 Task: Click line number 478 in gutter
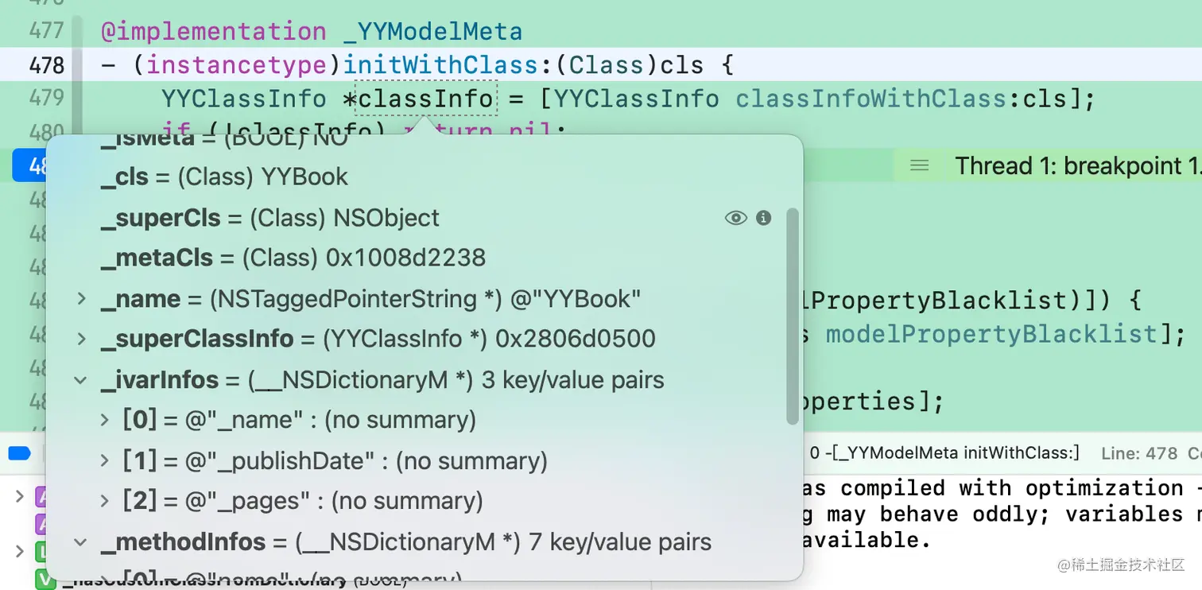(46, 64)
